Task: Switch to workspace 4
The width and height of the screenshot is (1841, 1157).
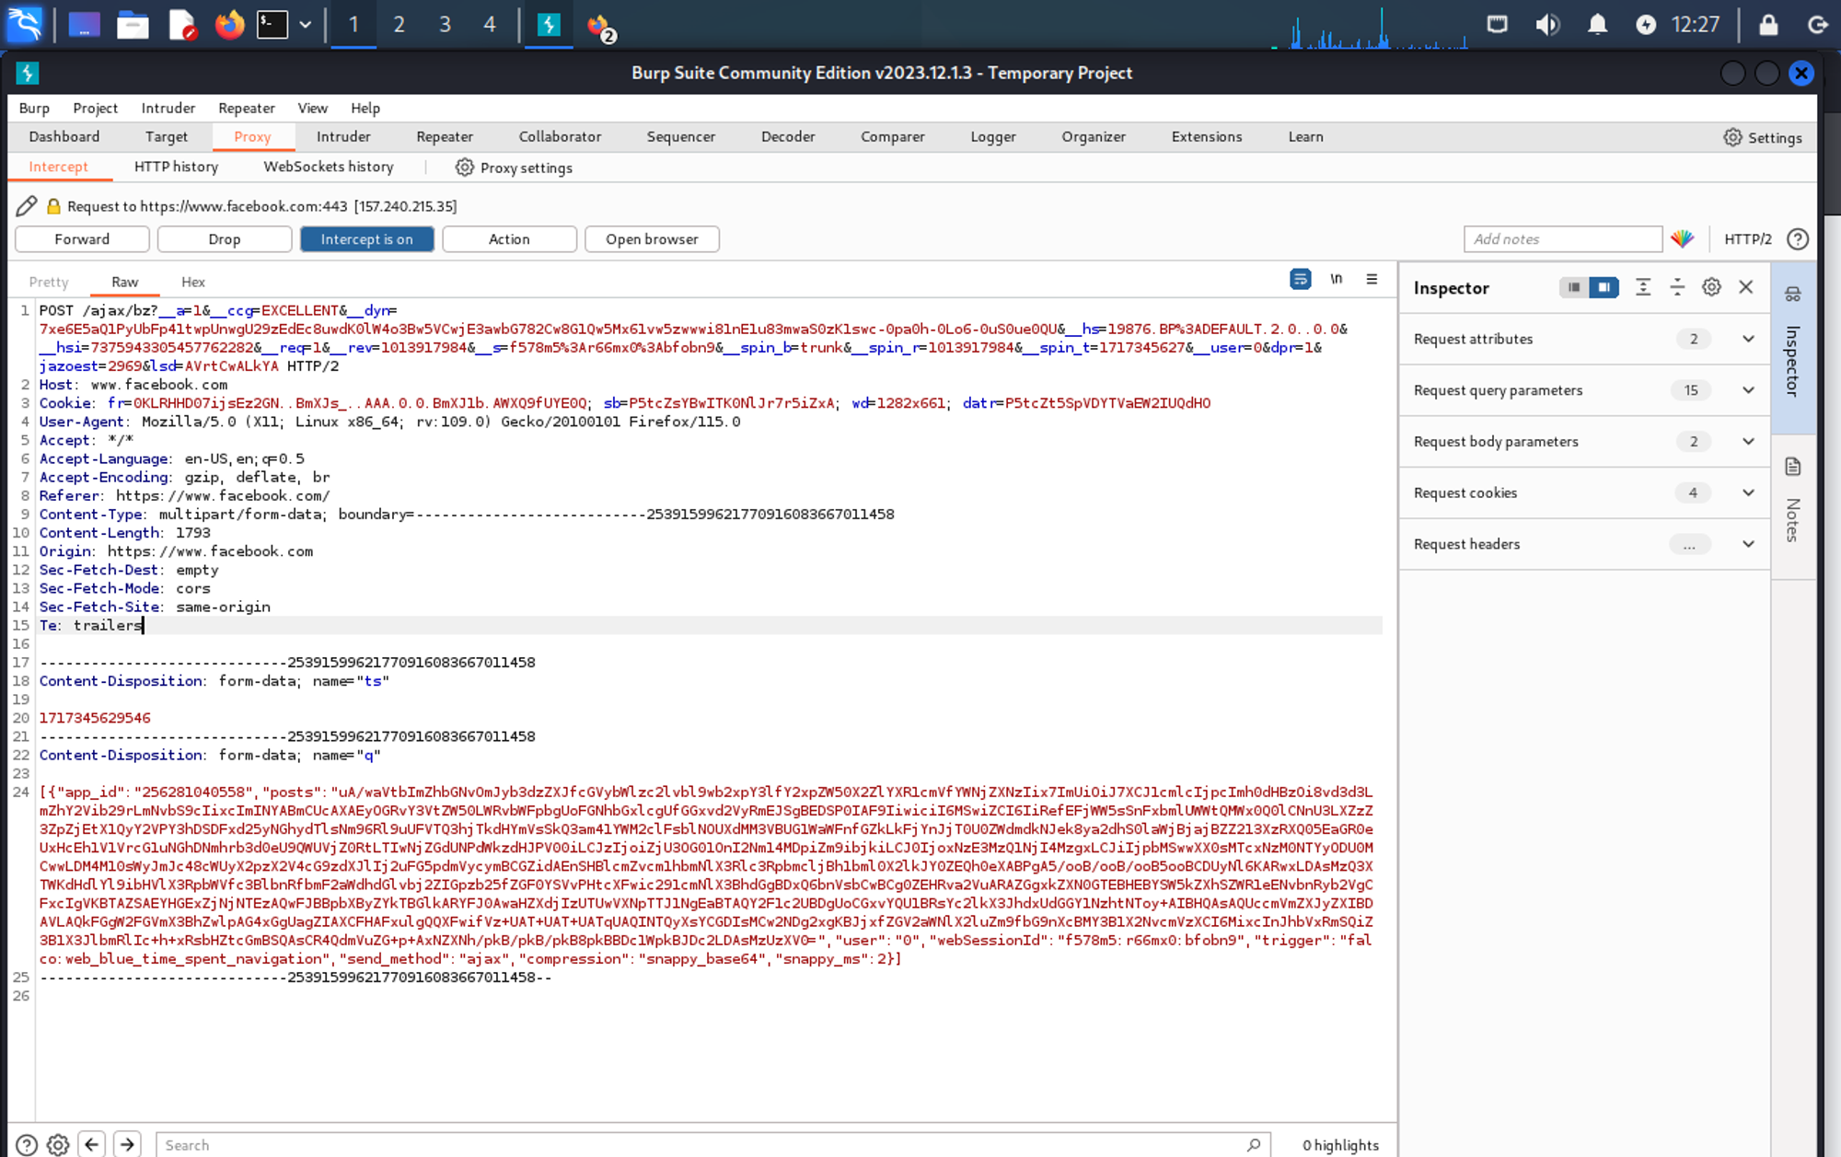Action: point(490,25)
